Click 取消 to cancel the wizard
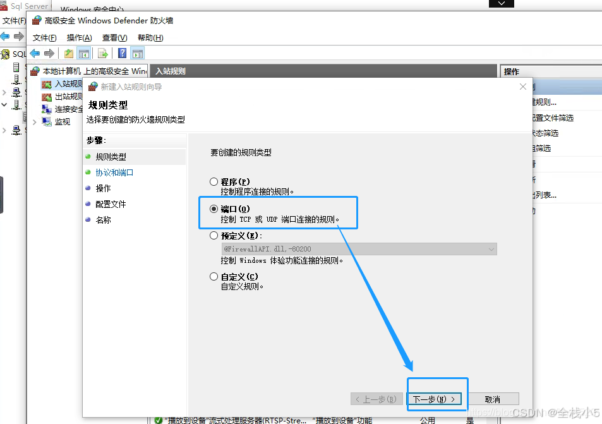The image size is (602, 424). pyautogui.click(x=493, y=398)
